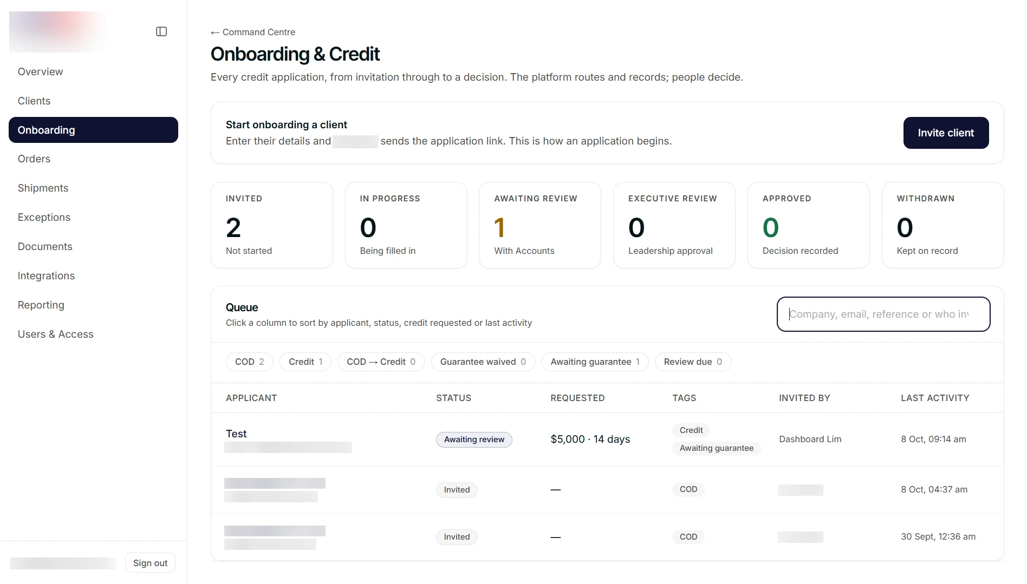Focus the queue search field

883,314
